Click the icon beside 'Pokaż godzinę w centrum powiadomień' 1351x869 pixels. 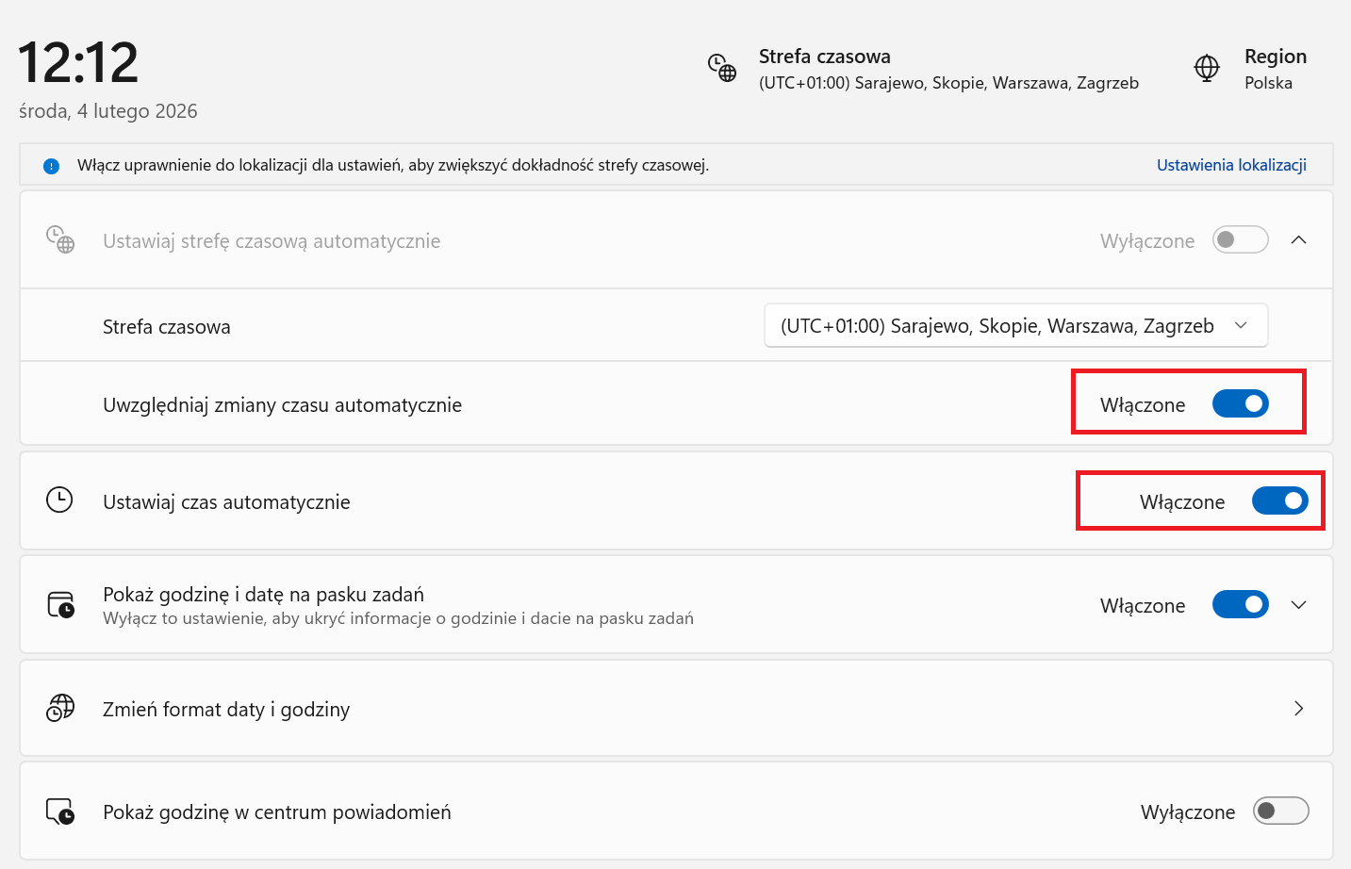(60, 811)
